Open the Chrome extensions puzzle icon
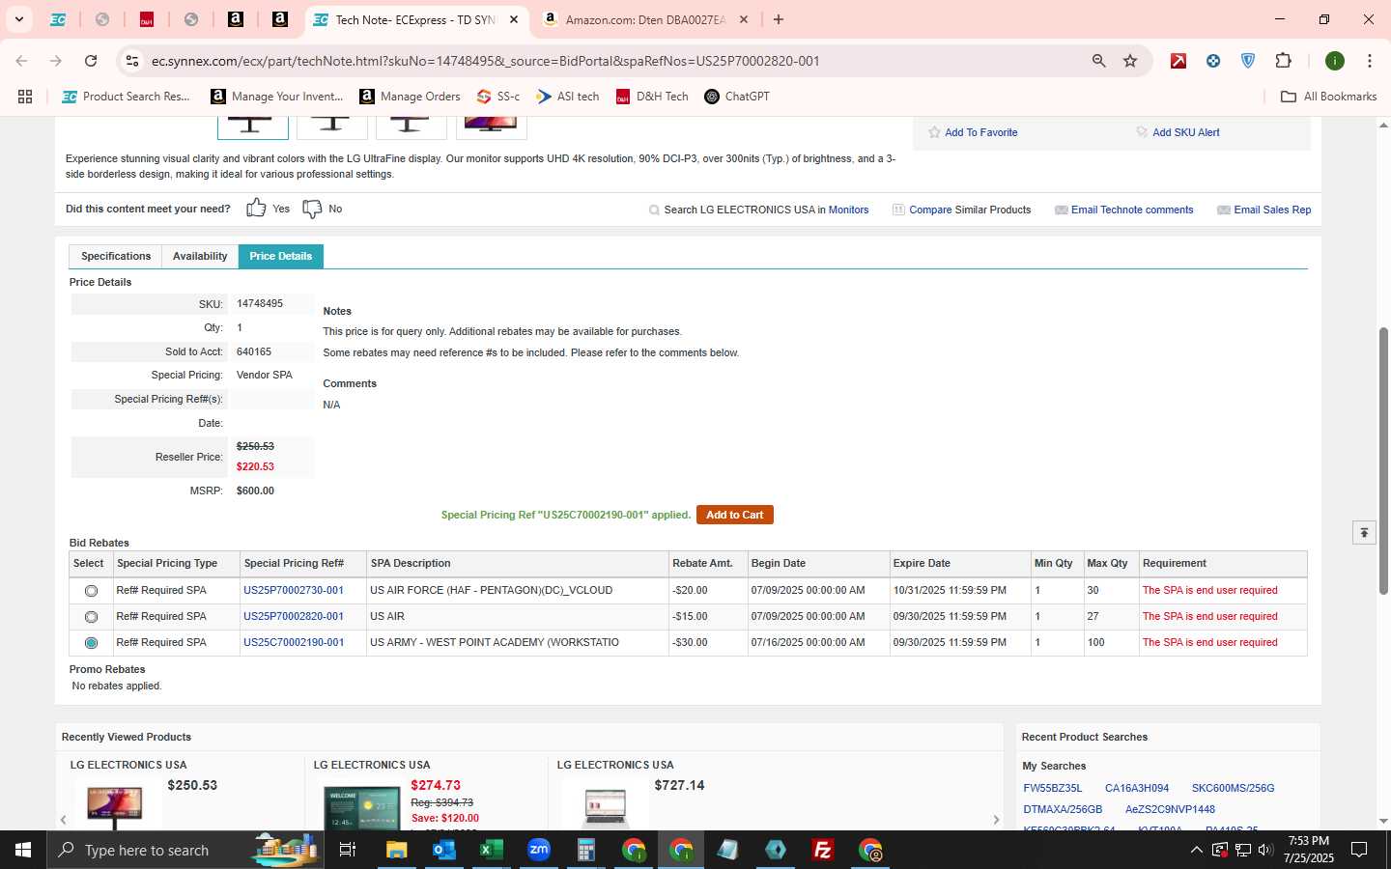Screen dimensions: 1391x869 coord(1283,61)
